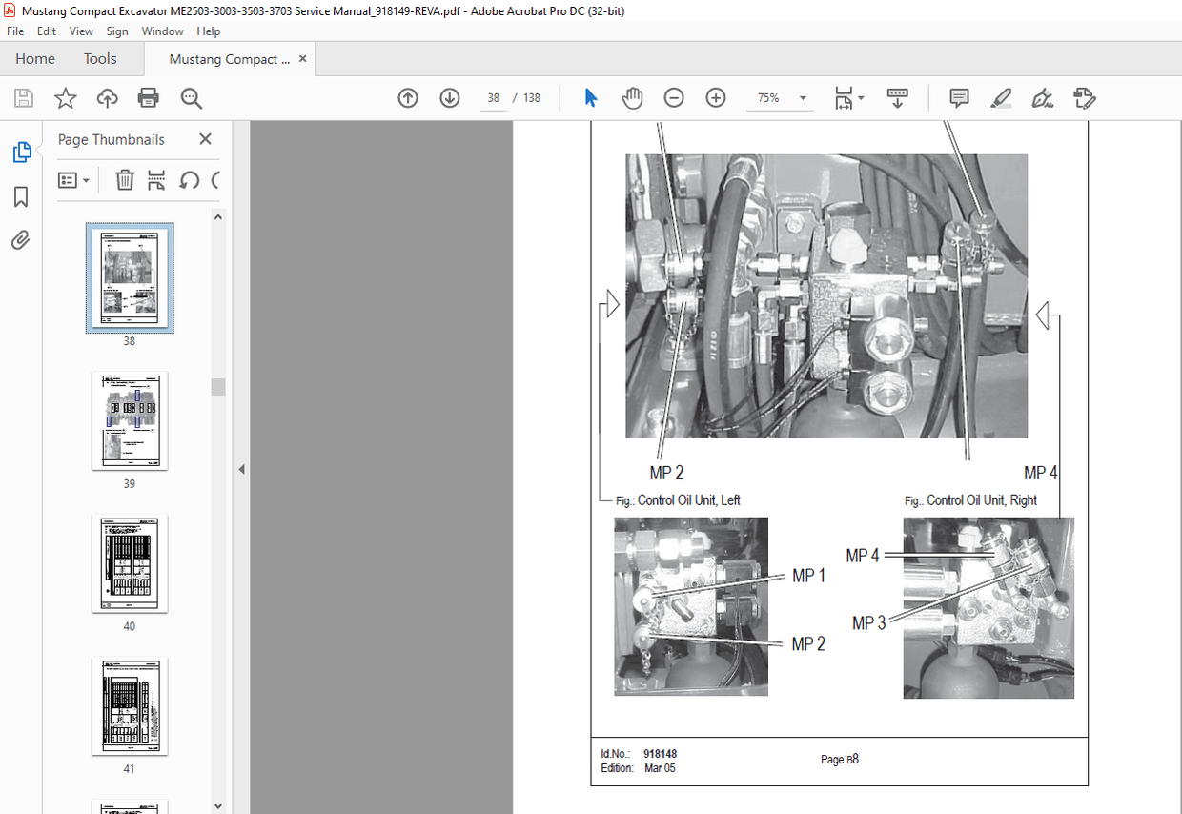Print the document with the printer icon
The height and width of the screenshot is (814, 1182).
coord(148,98)
